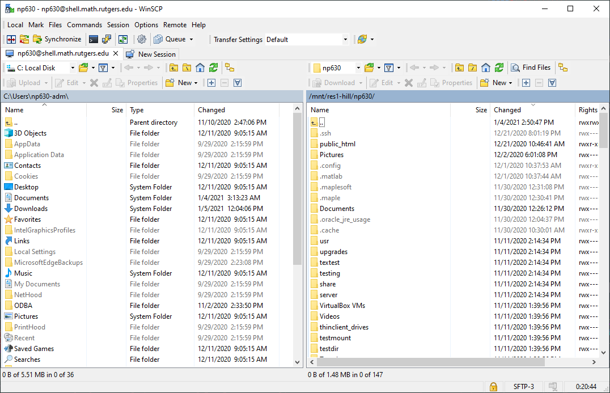Click the remote panel Filter icon
This screenshot has height=393, width=610.
[x=389, y=68]
